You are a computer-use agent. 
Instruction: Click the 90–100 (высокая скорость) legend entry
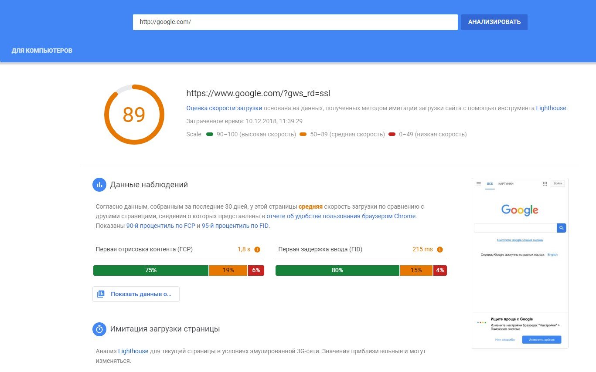(251, 134)
